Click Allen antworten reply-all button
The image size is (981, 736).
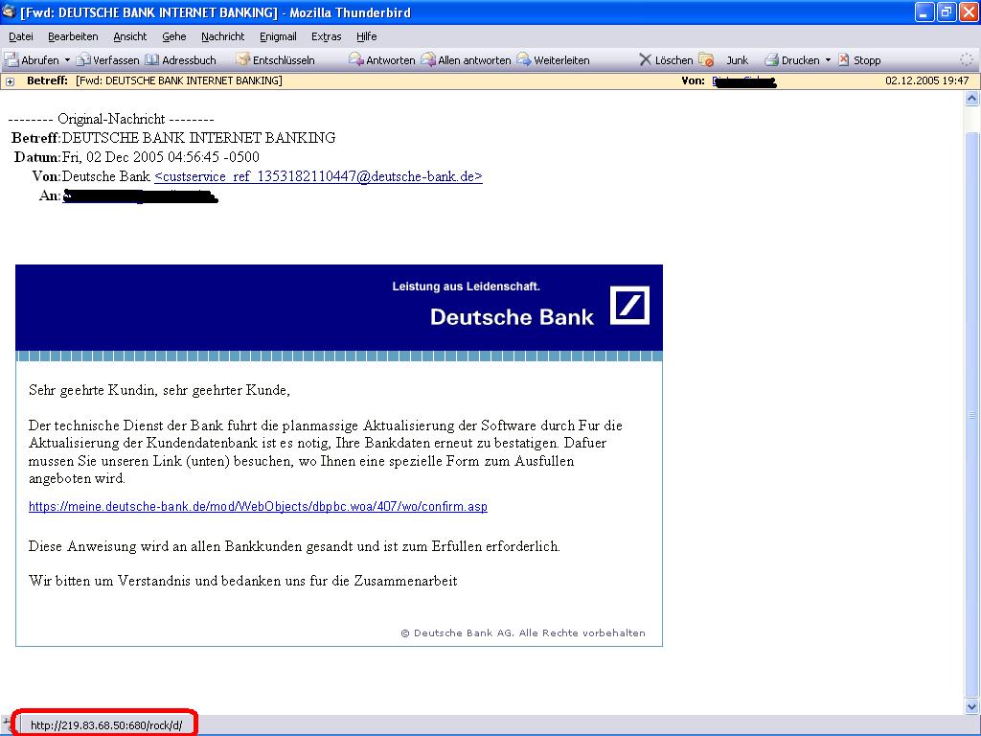point(466,60)
